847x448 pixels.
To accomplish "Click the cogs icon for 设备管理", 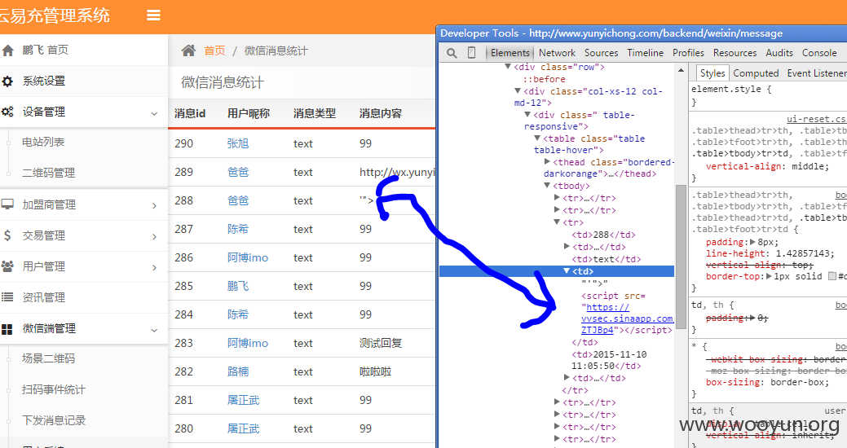I will coord(7,112).
